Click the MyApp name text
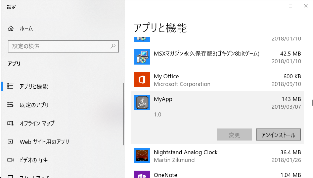313x178 pixels. 163,99
